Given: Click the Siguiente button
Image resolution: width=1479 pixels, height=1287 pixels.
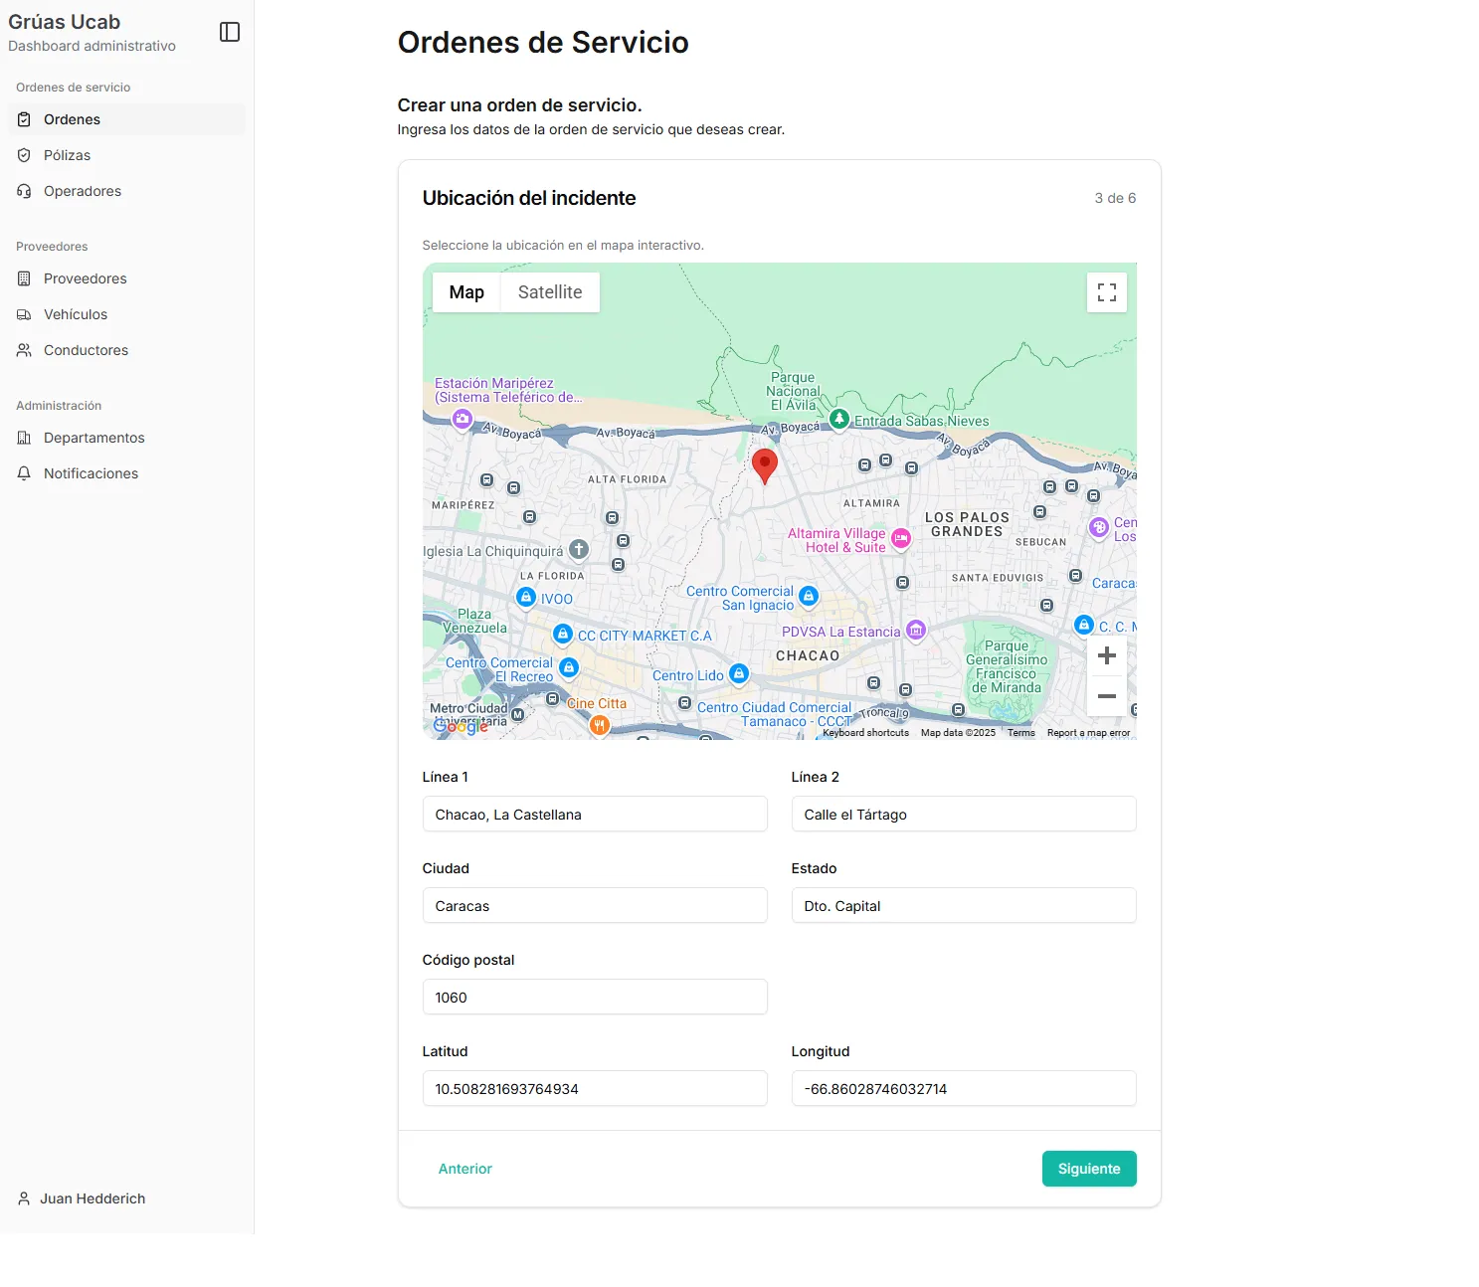Looking at the screenshot, I should point(1089,1169).
